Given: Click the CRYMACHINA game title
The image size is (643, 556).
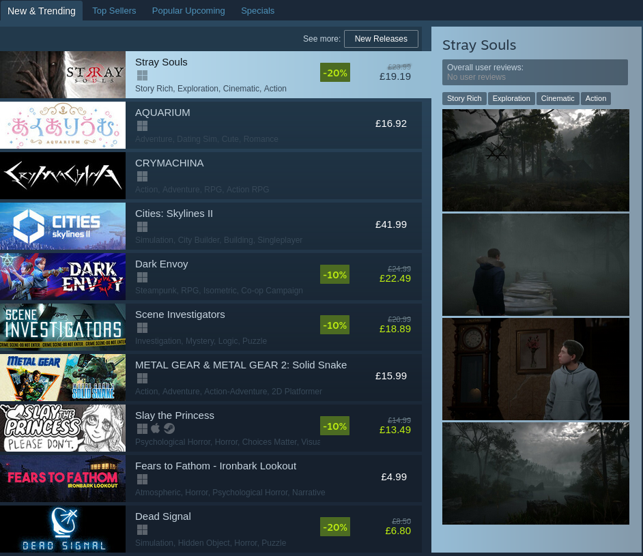Looking at the screenshot, I should tap(169, 162).
